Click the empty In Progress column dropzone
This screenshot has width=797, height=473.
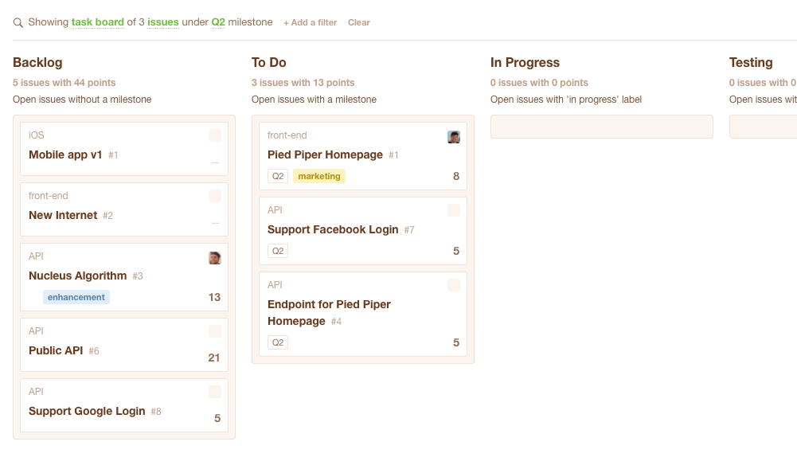(602, 127)
